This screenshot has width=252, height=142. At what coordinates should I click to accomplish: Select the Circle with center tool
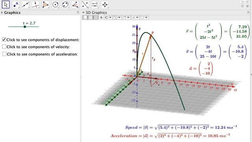tap(55, 4)
